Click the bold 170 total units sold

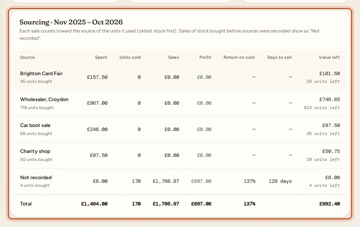click(x=136, y=204)
